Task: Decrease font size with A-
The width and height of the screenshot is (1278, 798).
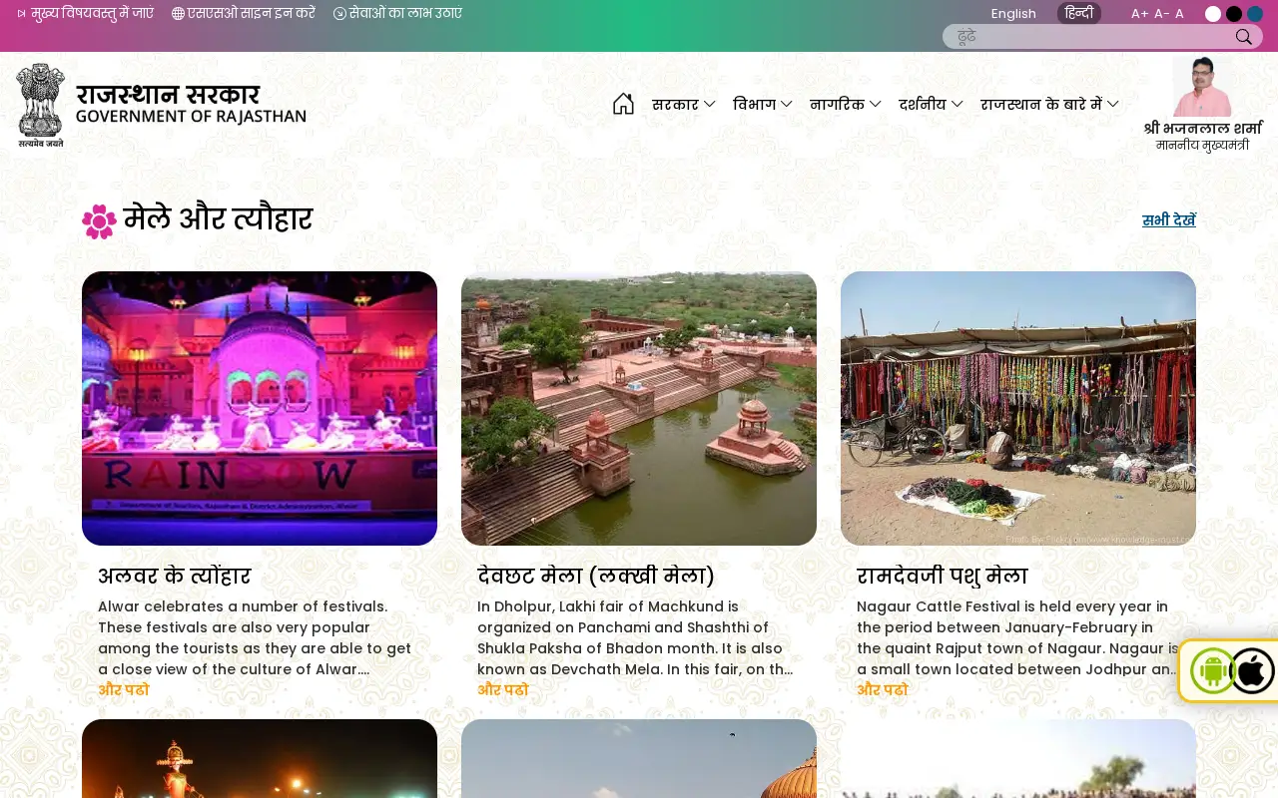Action: [x=1162, y=14]
